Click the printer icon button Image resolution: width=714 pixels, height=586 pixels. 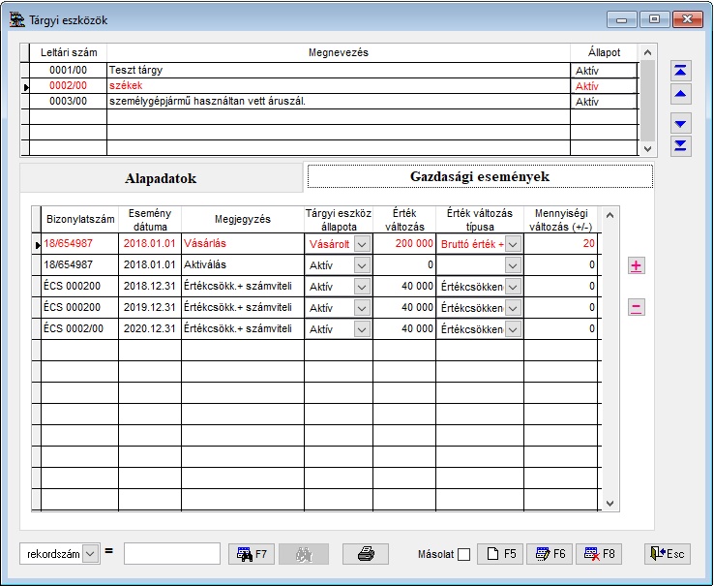(366, 554)
